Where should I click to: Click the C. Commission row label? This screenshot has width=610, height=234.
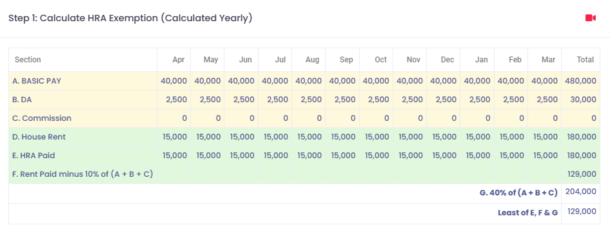pos(42,118)
